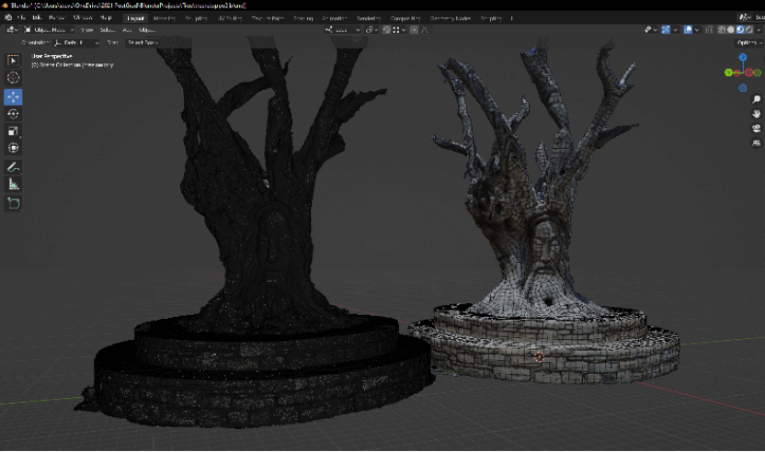This screenshot has height=452, width=765.
Task: Switch to solid viewport shading
Action: click(731, 29)
